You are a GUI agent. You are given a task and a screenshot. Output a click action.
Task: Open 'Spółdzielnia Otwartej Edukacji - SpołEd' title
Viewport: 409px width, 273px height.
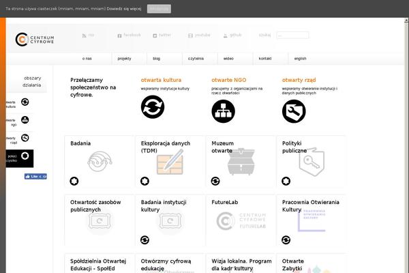click(98, 265)
